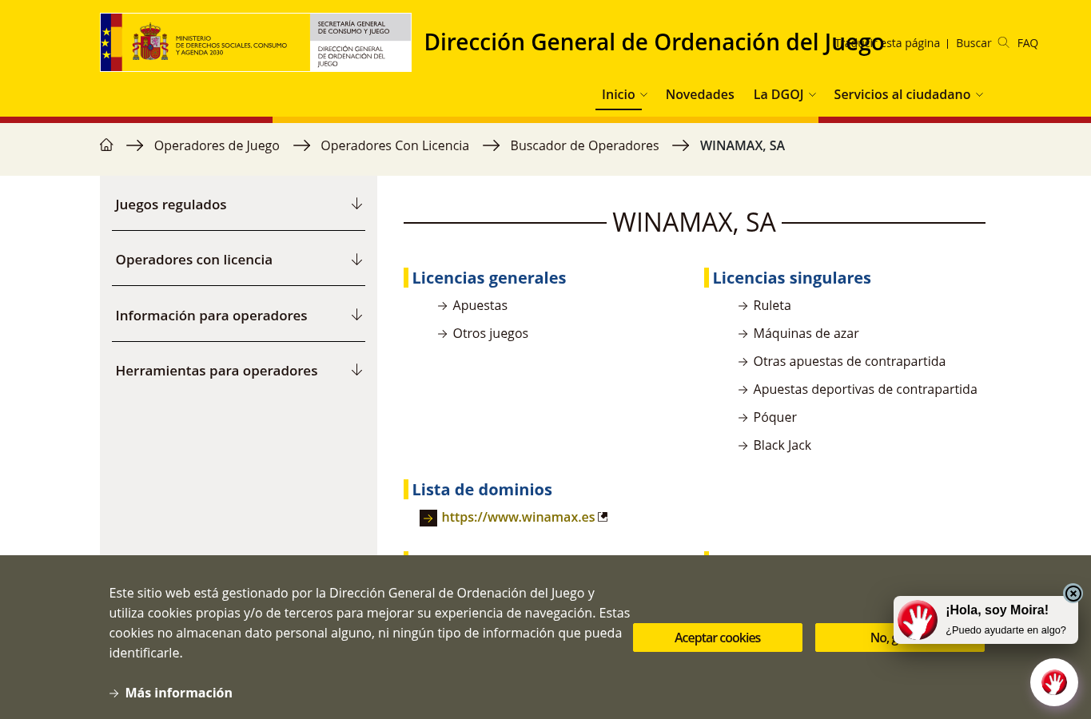Open the Otros juegos general license
The width and height of the screenshot is (1091, 719).
490,333
